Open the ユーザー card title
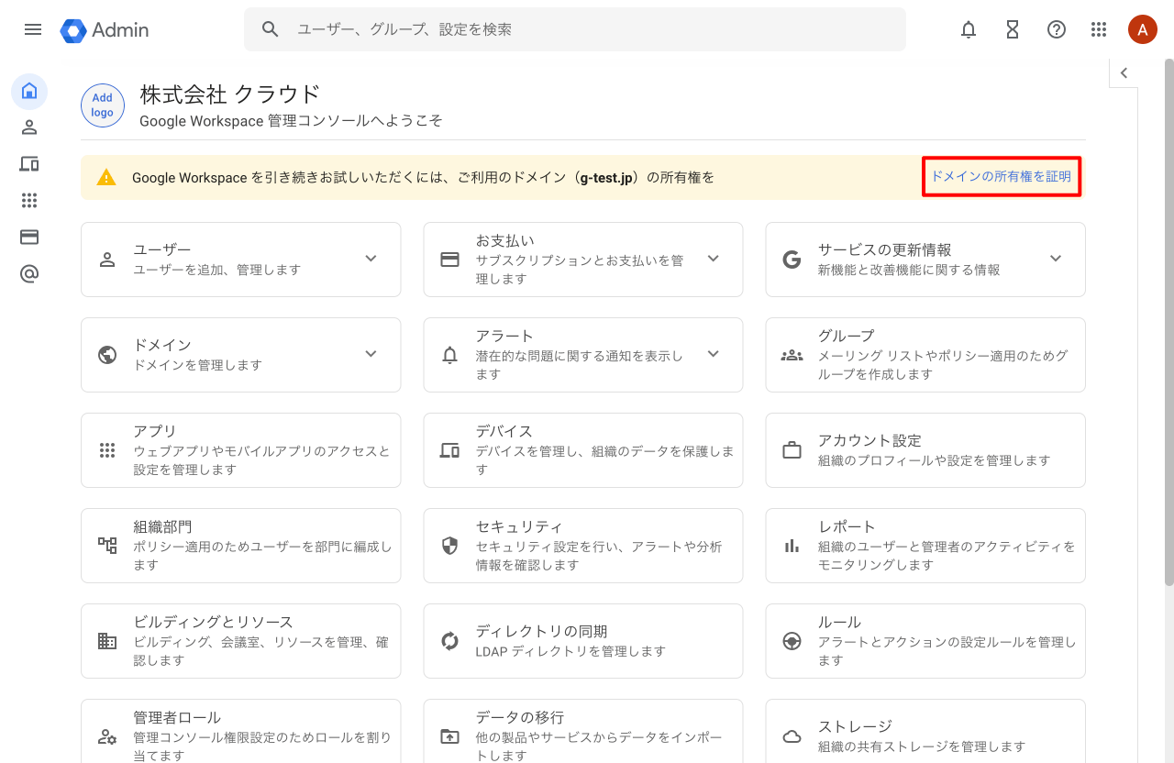 click(162, 249)
